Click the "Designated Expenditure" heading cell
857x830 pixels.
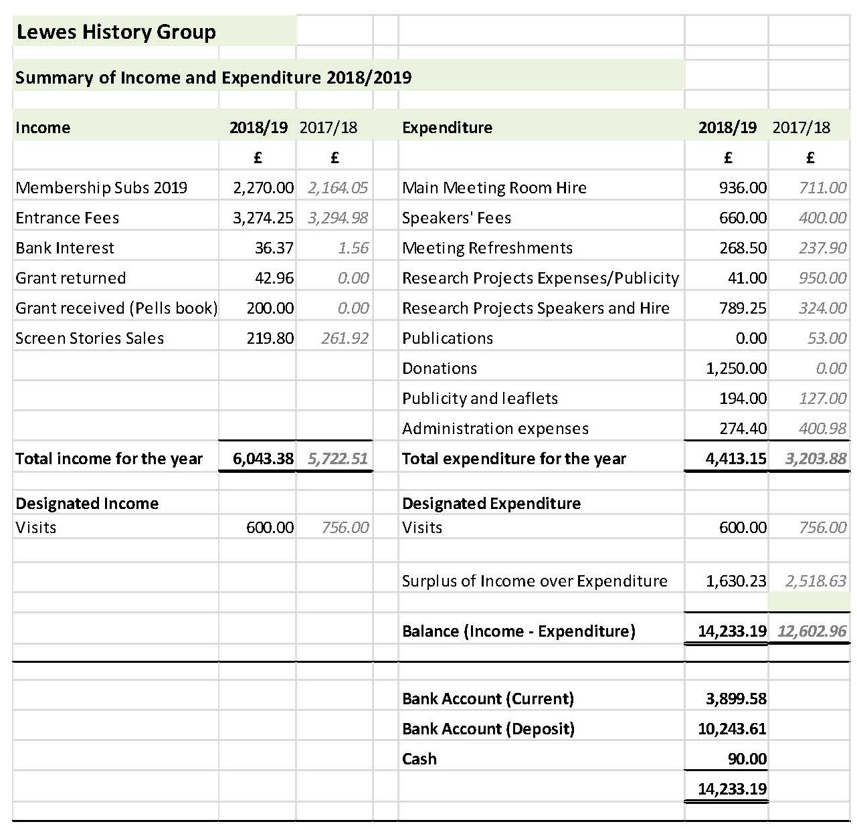click(491, 504)
